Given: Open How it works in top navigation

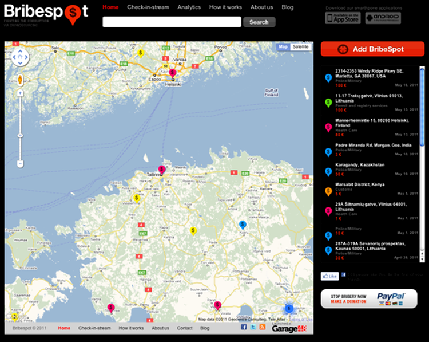Looking at the screenshot, I should pos(225,7).
